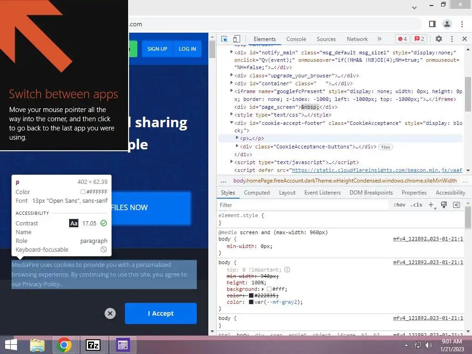Click the red errors count badge showing 4

(x=402, y=39)
